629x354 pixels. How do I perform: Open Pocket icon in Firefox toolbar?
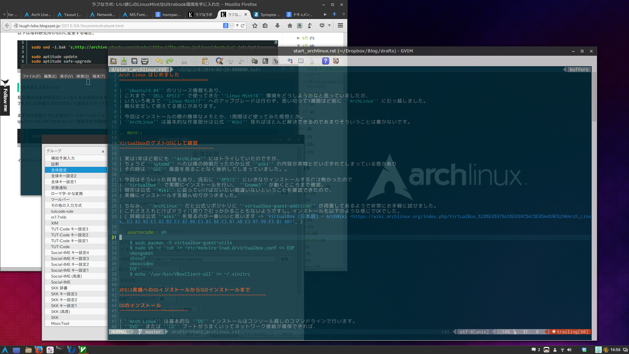(x=322, y=26)
